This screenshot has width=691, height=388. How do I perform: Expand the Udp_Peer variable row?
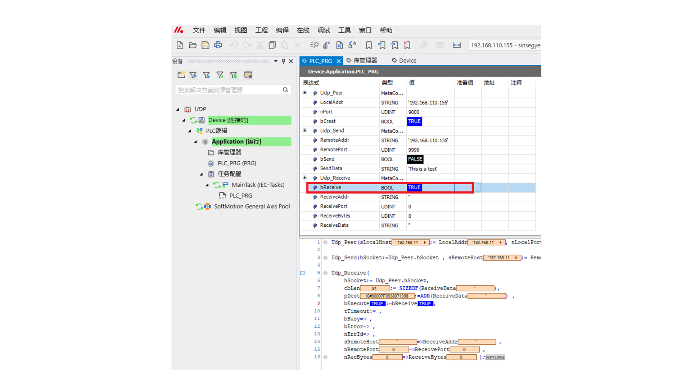pyautogui.click(x=305, y=93)
